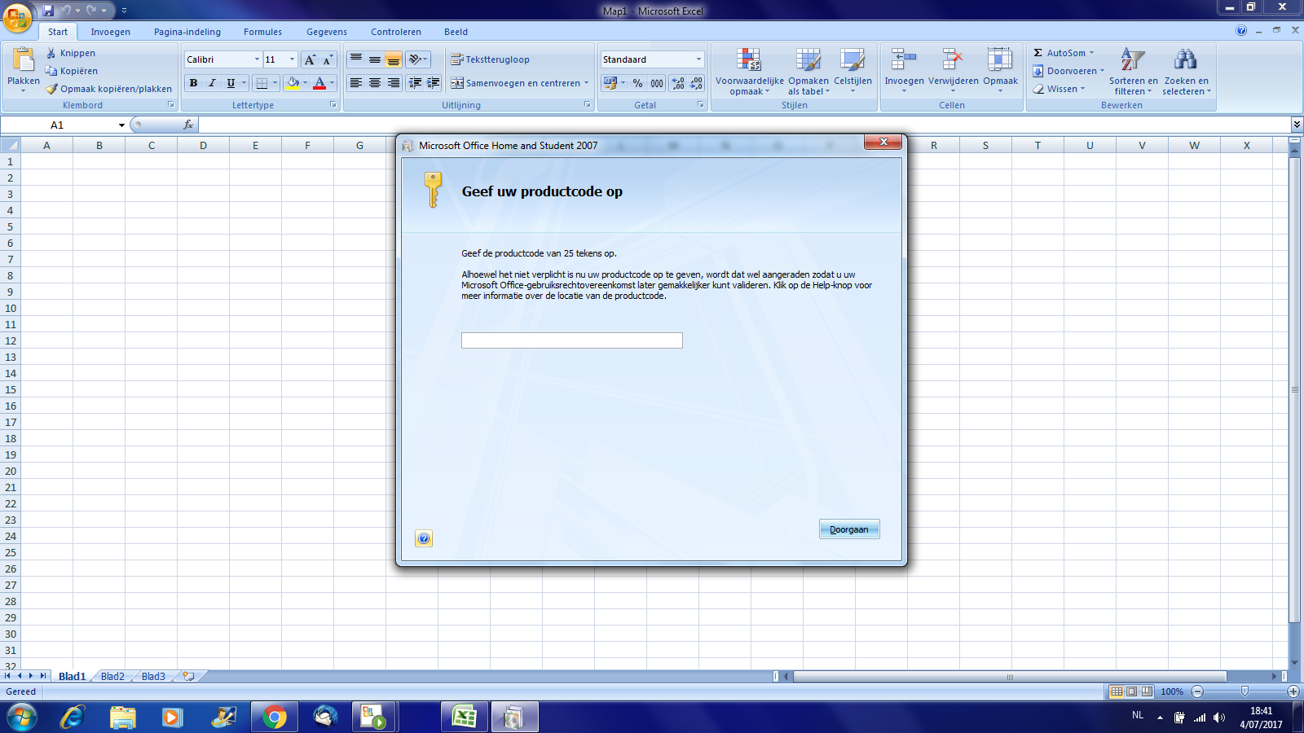Open the Standaard number format dropdown
This screenshot has height=733, width=1304.
[698, 59]
